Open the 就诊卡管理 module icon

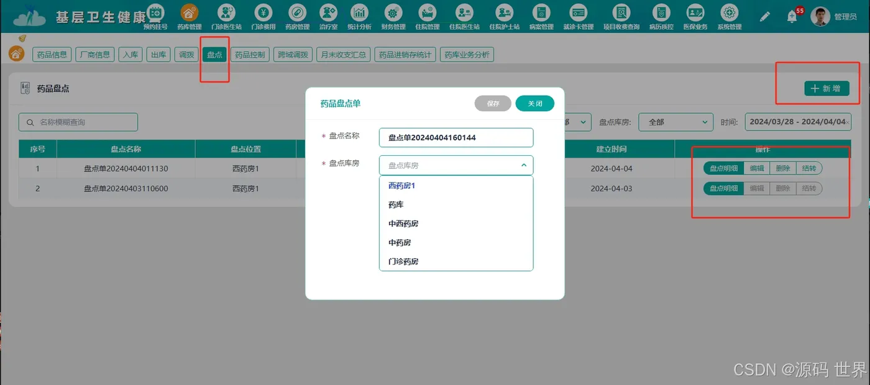579,12
